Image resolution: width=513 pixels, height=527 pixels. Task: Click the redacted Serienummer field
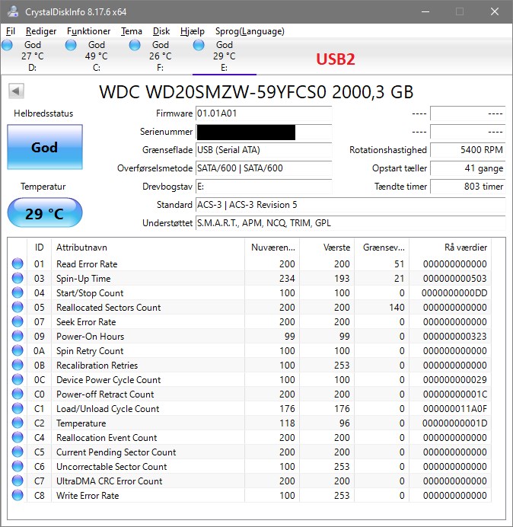tap(263, 132)
